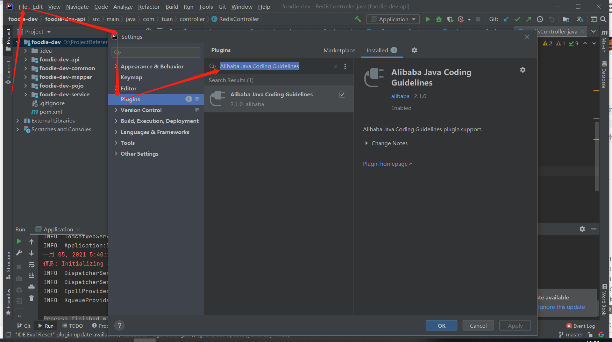Open the Tools menu
Image resolution: width=612 pixels, height=342 pixels.
point(206,7)
